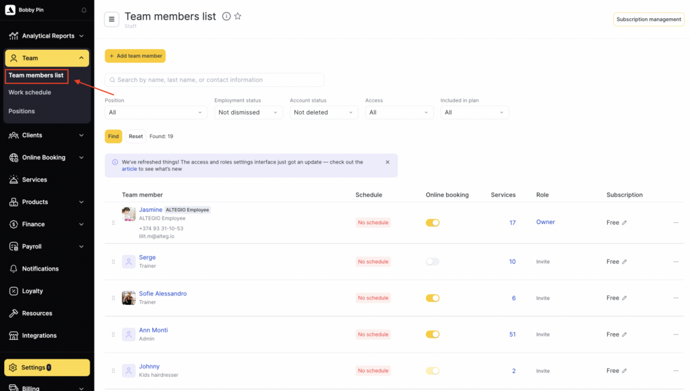Image resolution: width=690 pixels, height=391 pixels.
Task: Click the pencil icon in Jasmine's subscription cell
Action: coord(625,223)
